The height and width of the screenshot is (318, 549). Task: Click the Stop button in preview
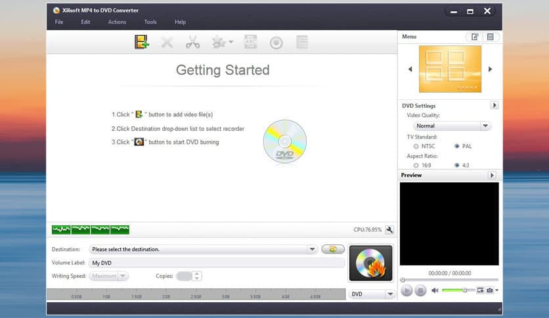(x=420, y=290)
